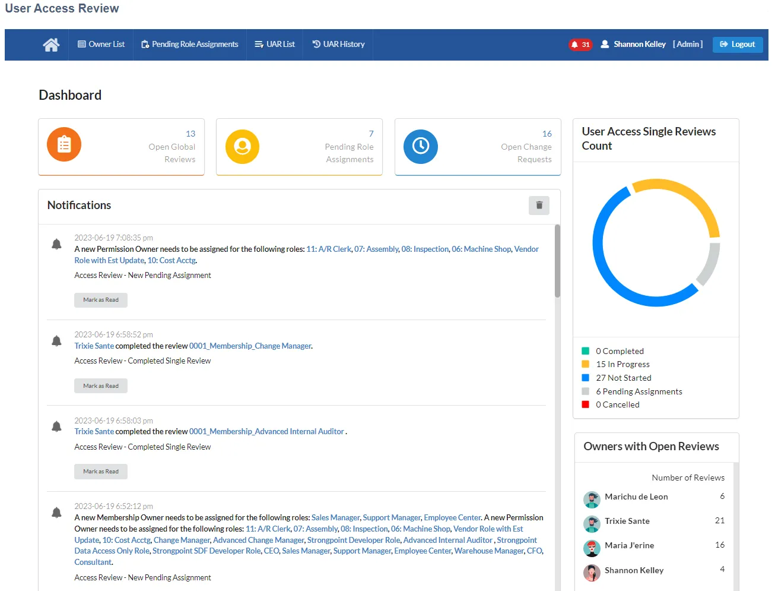Click the user profile icon in navbar
Viewport: 775px width, 591px height.
pos(605,44)
